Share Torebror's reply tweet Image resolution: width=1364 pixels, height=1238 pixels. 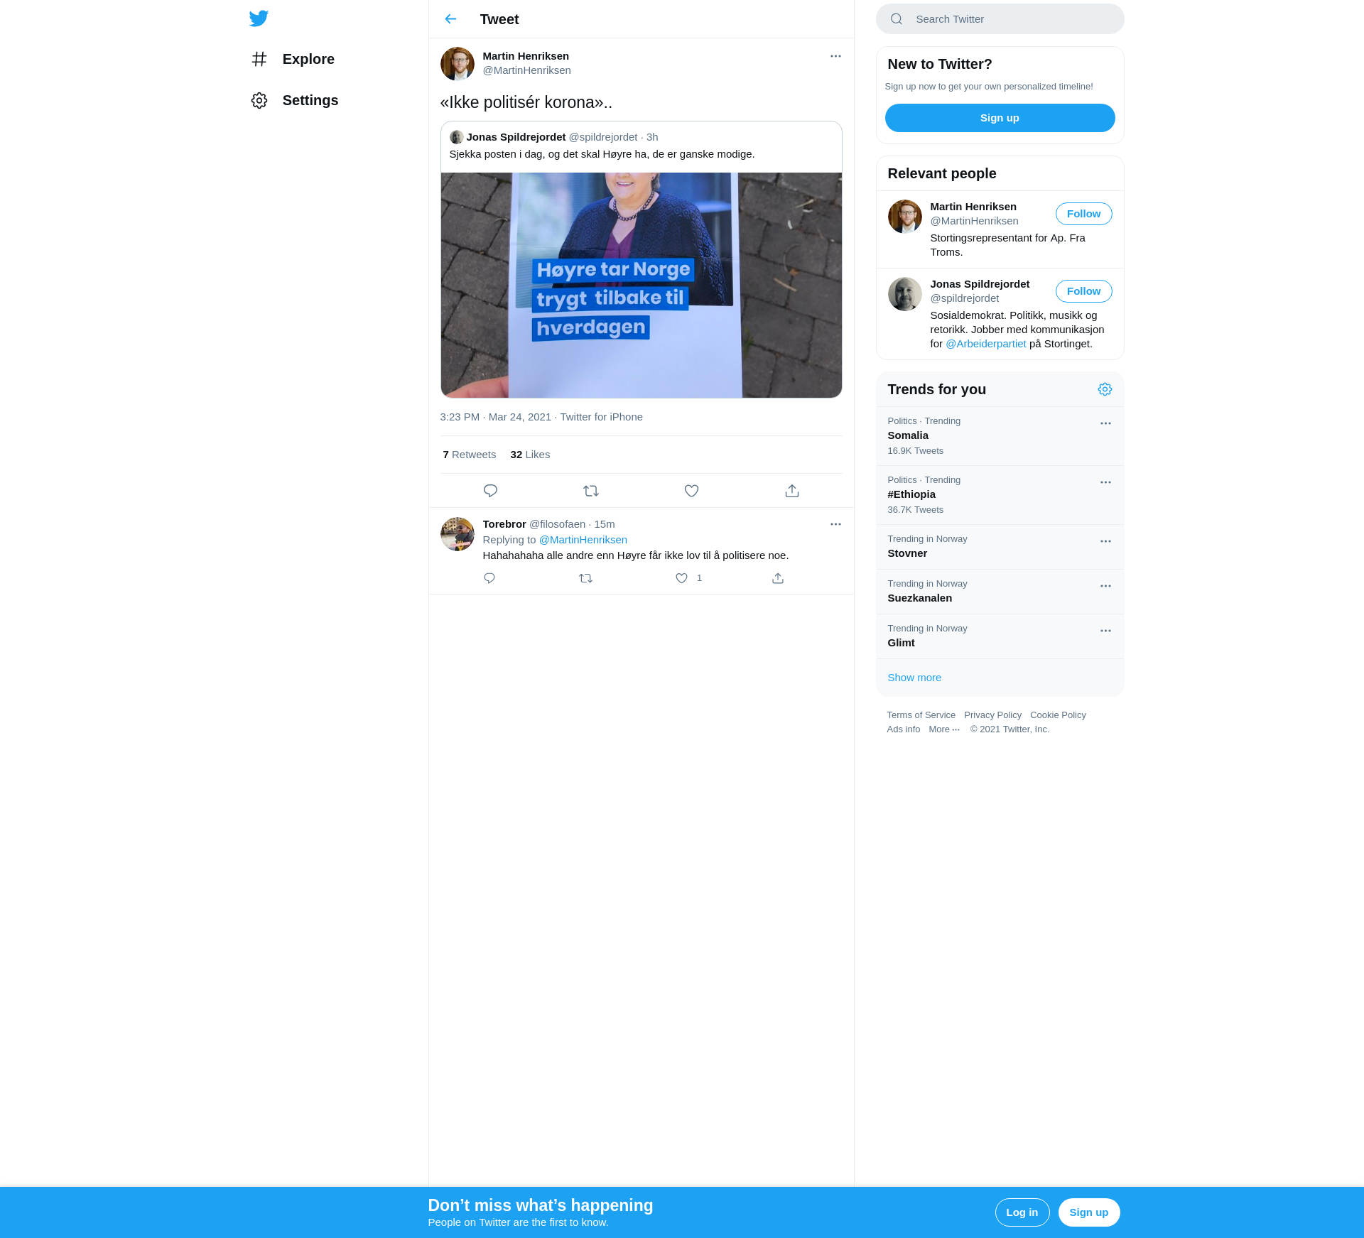point(778,578)
